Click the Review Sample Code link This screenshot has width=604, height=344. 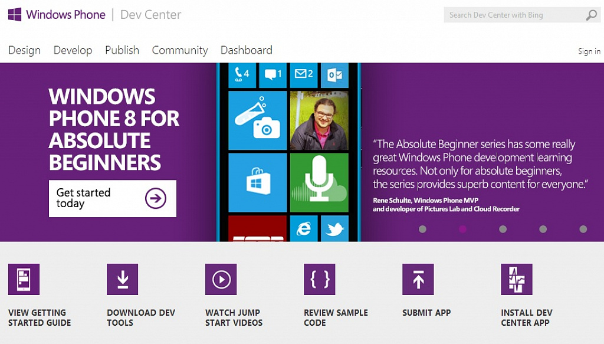point(336,318)
